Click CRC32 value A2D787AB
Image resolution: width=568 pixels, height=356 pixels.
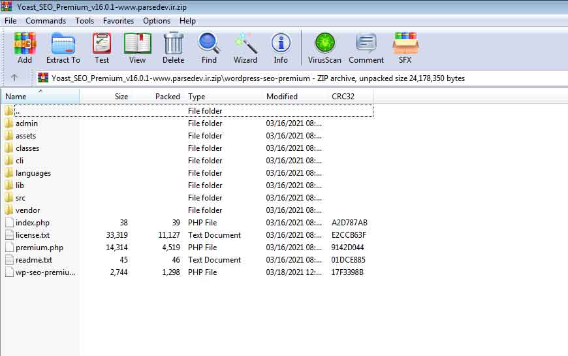pyautogui.click(x=349, y=223)
